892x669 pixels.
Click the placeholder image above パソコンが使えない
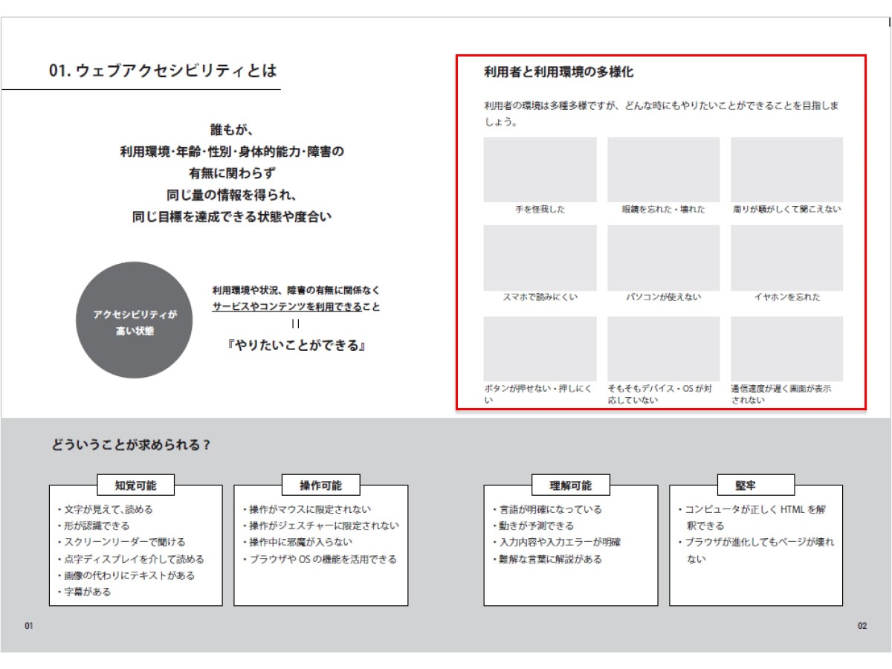pos(663,258)
